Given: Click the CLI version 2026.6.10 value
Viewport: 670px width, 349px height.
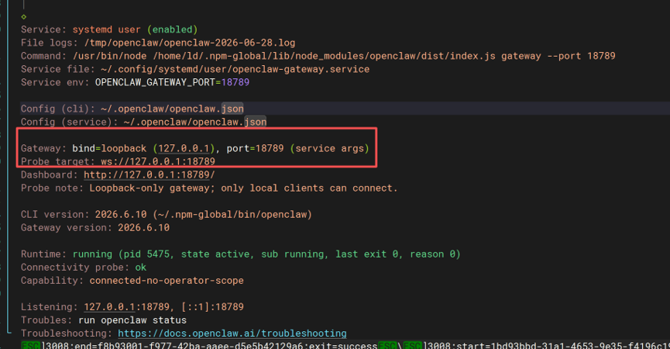Looking at the screenshot, I should 121,214.
